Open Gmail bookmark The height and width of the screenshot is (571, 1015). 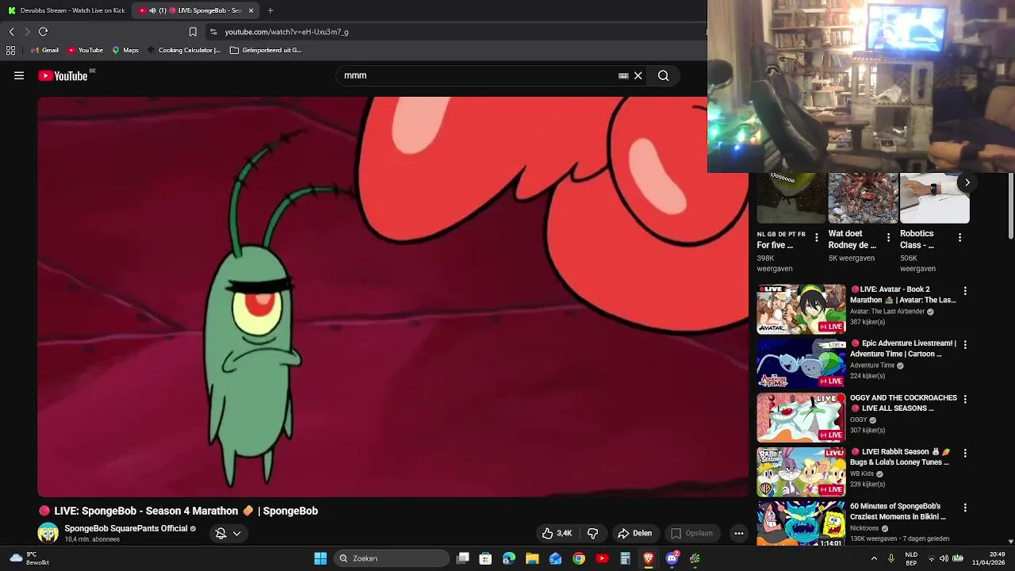point(44,50)
